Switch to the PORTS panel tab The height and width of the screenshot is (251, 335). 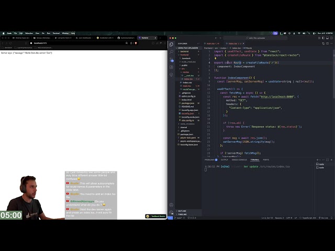pos(266,159)
